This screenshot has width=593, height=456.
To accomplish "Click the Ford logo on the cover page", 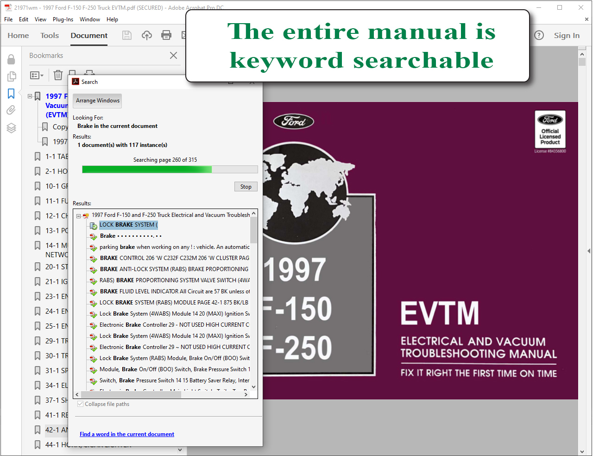I will tap(294, 121).
